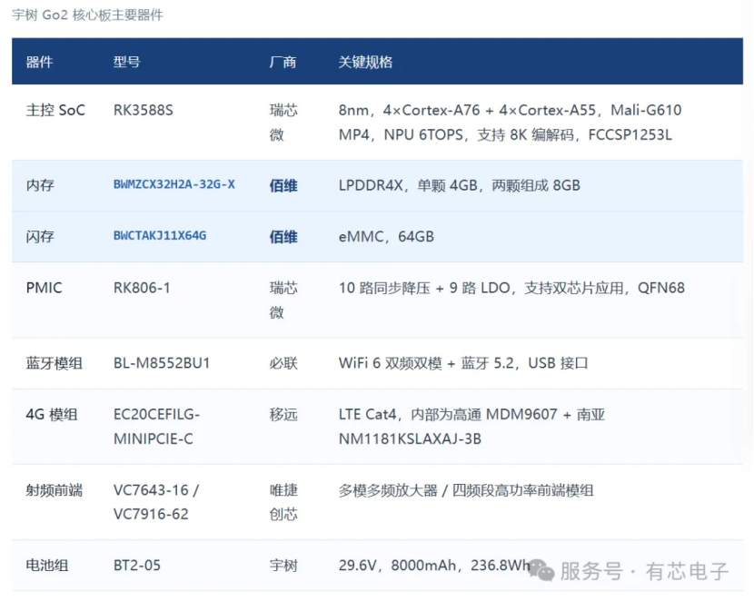Open the "BWMZCX32H2A-32G-X" model link
This screenshot has height=601, width=754.
point(174,184)
